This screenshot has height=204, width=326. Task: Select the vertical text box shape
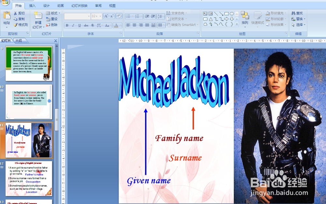[x=211, y=14]
